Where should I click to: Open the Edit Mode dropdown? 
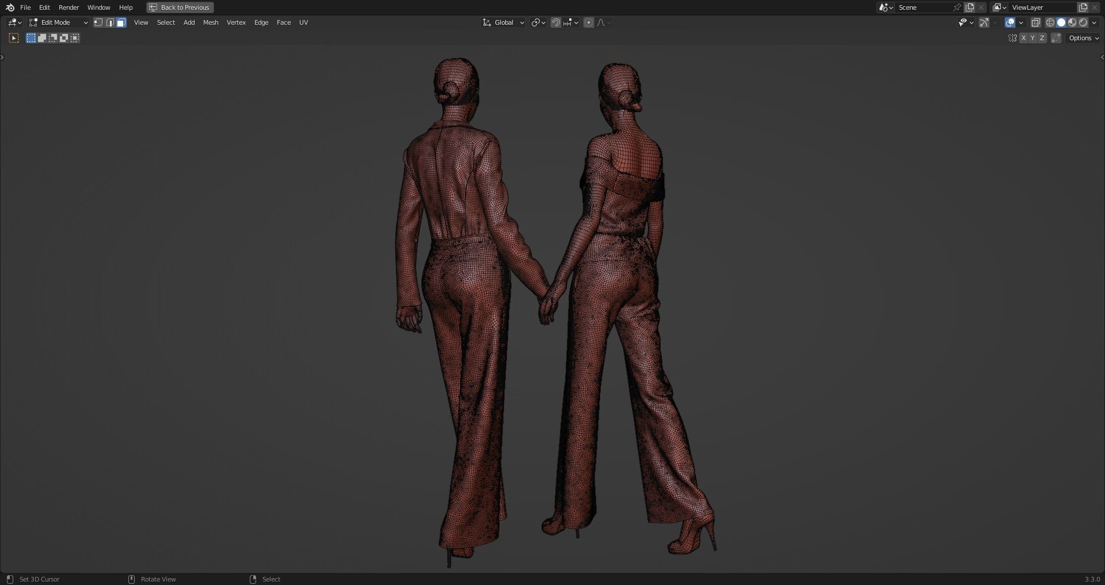(58, 22)
